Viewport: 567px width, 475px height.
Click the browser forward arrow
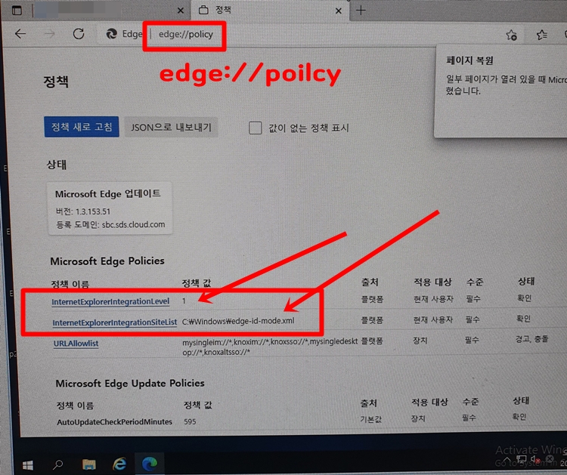(x=50, y=34)
